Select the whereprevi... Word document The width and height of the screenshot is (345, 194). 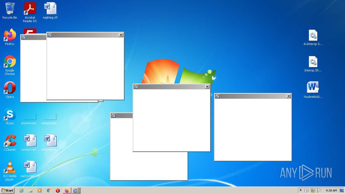pos(50,143)
